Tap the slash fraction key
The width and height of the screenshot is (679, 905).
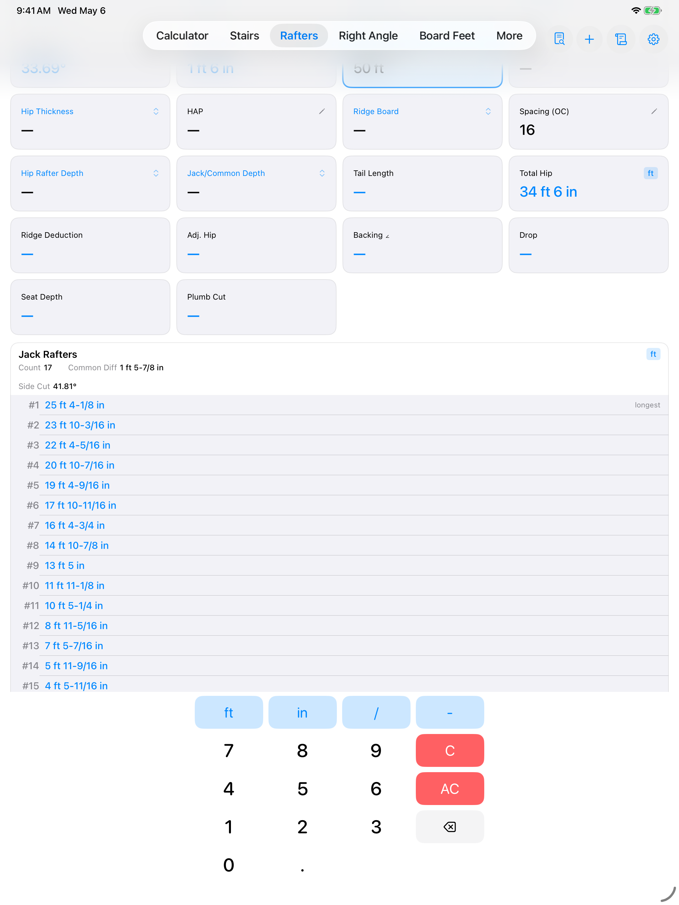(376, 712)
